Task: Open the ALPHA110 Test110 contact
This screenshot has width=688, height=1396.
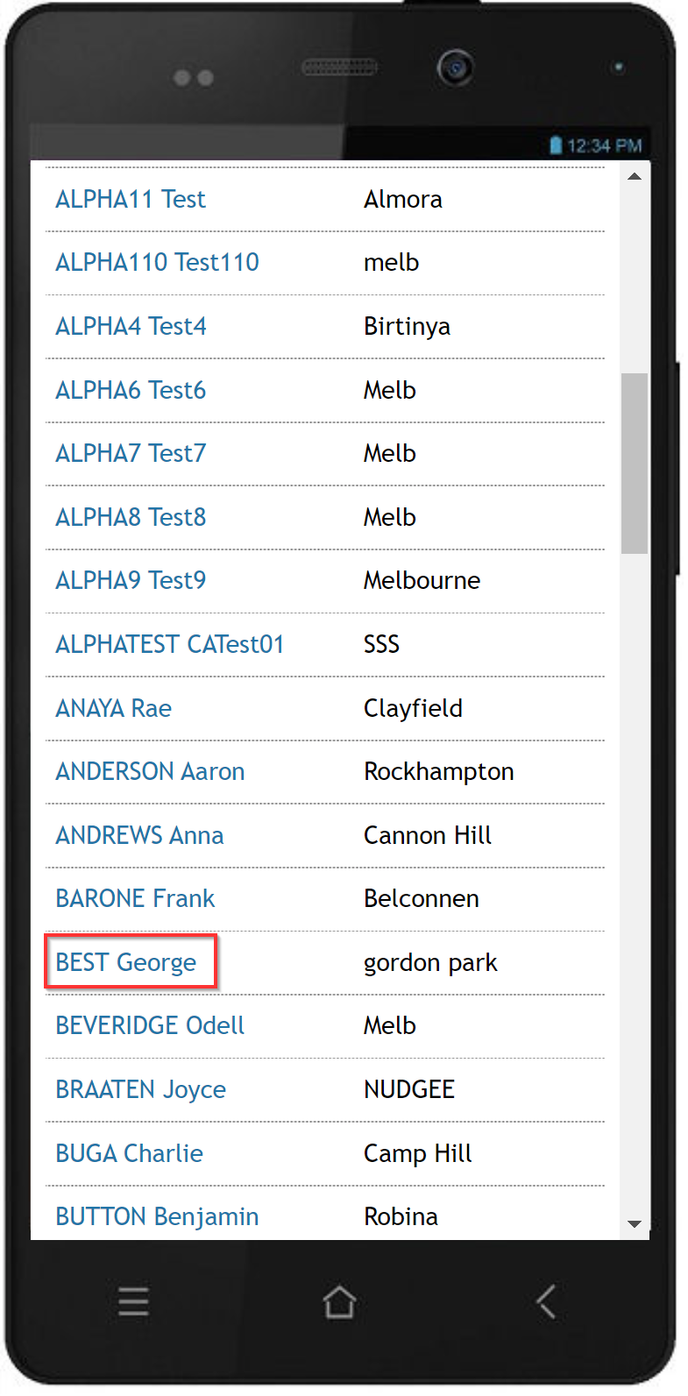Action: tap(157, 262)
